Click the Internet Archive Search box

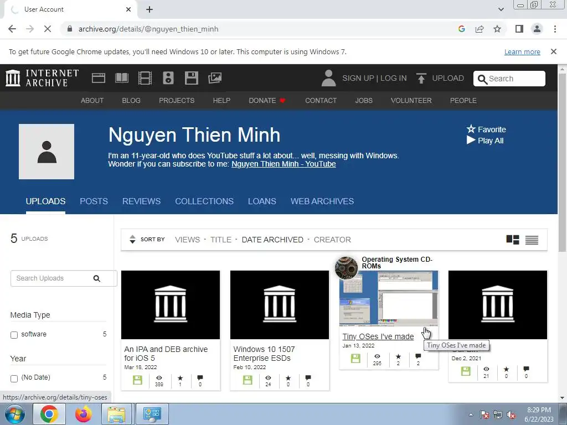point(509,79)
